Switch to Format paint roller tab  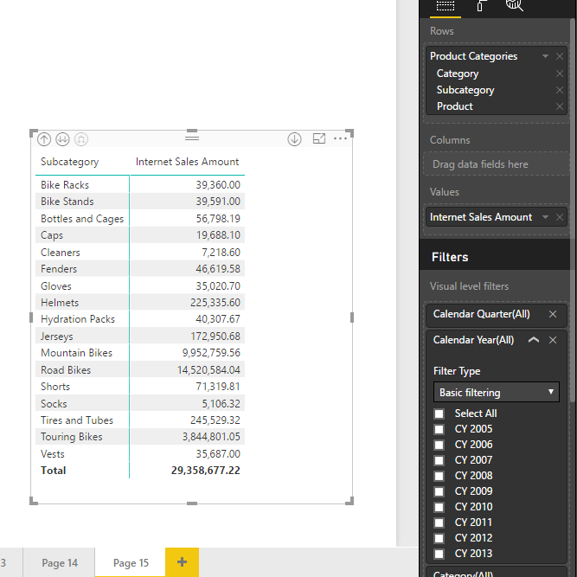pyautogui.click(x=480, y=6)
